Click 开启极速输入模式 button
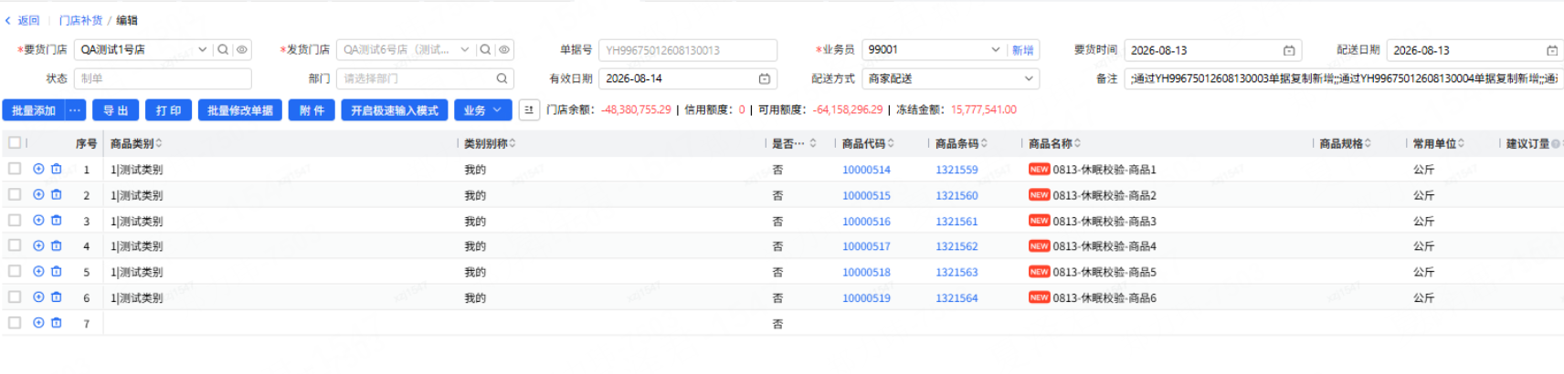The height and width of the screenshot is (374, 1564). click(x=395, y=110)
